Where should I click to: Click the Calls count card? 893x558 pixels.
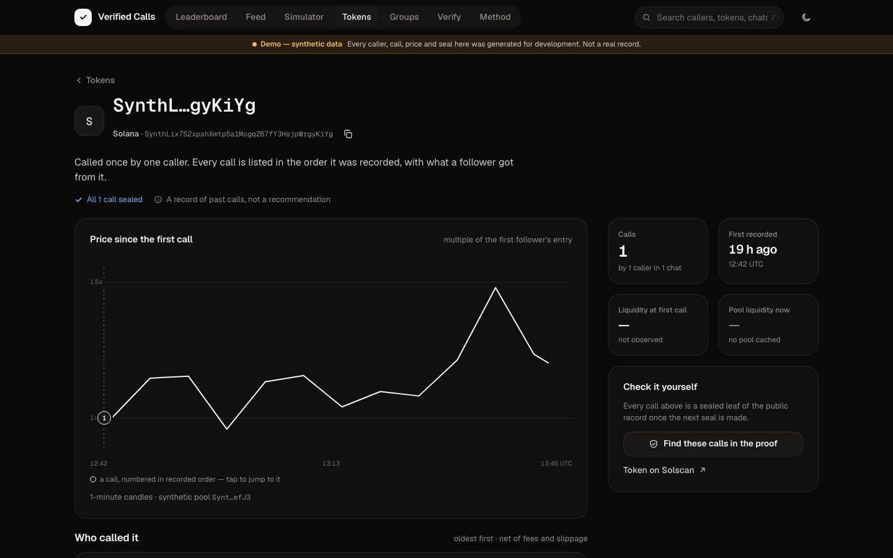(658, 251)
